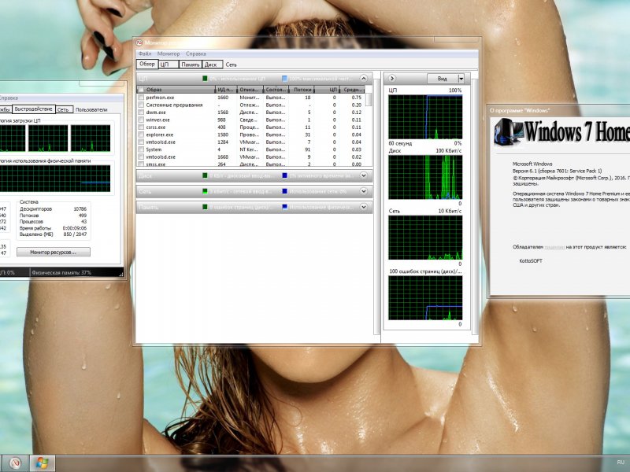Sort by the Образ column header
The image size is (630, 472).
coord(176,90)
